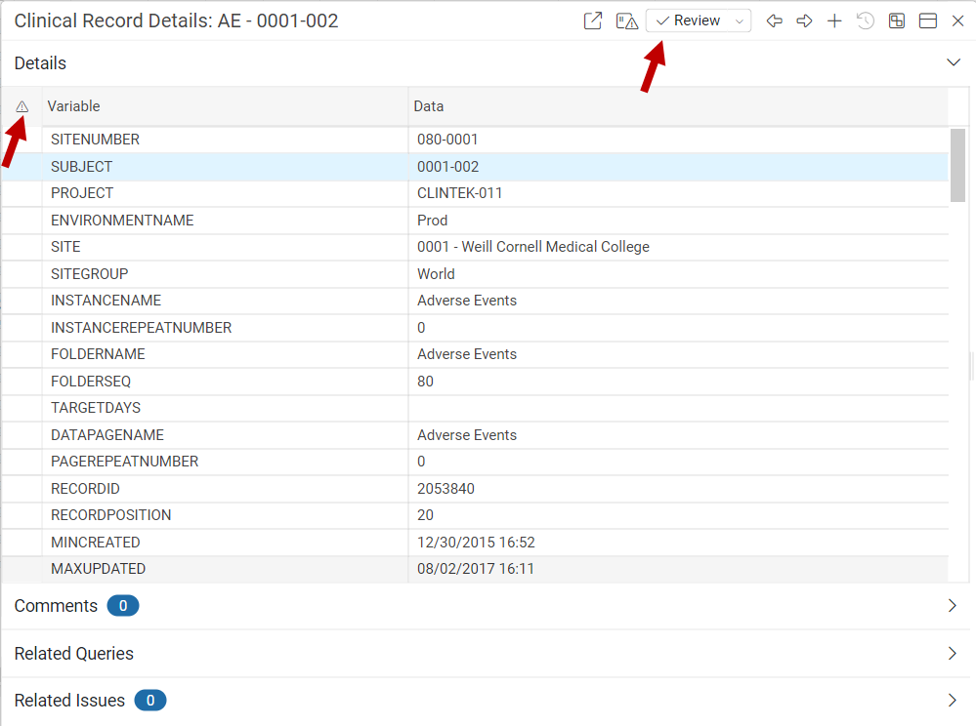Click the 08/02/2017 16:11 date value

tap(476, 569)
